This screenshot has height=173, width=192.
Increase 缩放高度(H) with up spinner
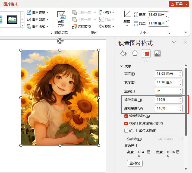(x=180, y=98)
